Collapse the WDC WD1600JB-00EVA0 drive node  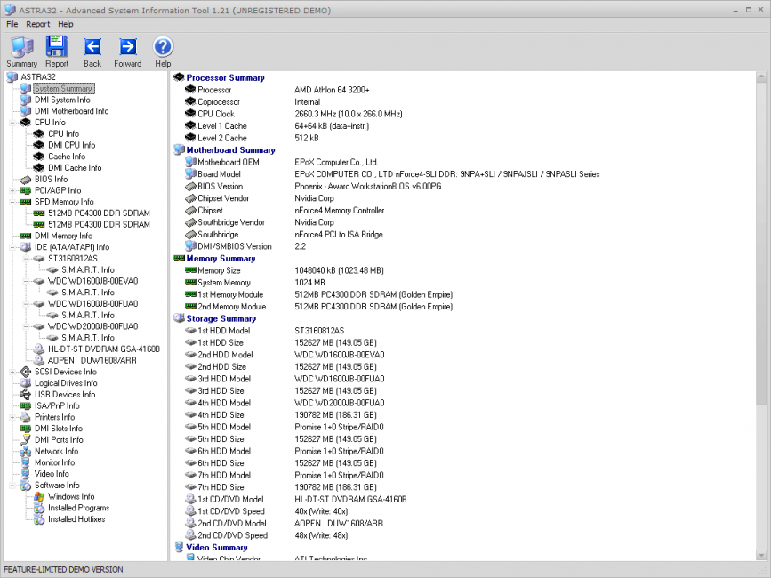pos(26,281)
